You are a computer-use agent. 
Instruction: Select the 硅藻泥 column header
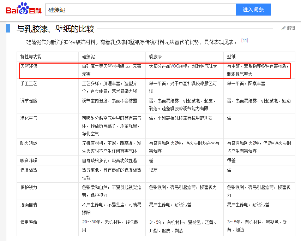[x=89, y=57]
